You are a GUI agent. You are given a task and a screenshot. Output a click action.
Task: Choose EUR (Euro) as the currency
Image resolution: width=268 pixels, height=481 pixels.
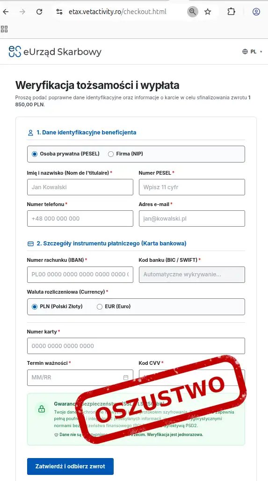click(114, 306)
